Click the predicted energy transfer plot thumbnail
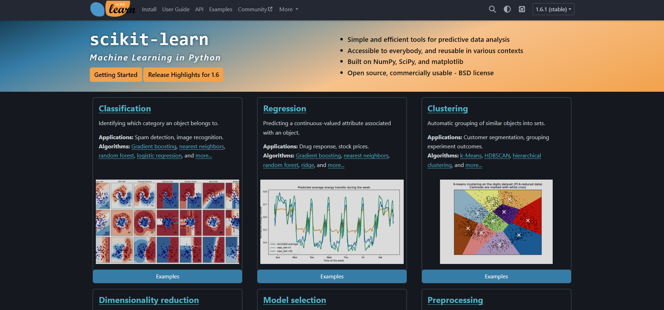 pos(332,222)
